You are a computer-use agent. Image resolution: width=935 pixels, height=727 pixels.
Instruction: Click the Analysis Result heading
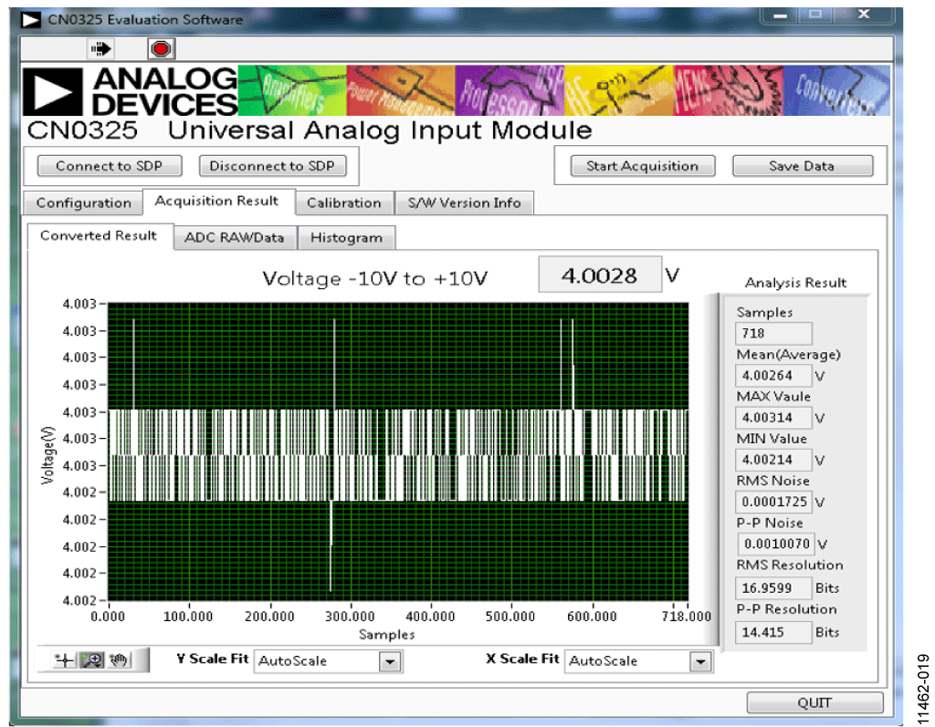tap(795, 283)
